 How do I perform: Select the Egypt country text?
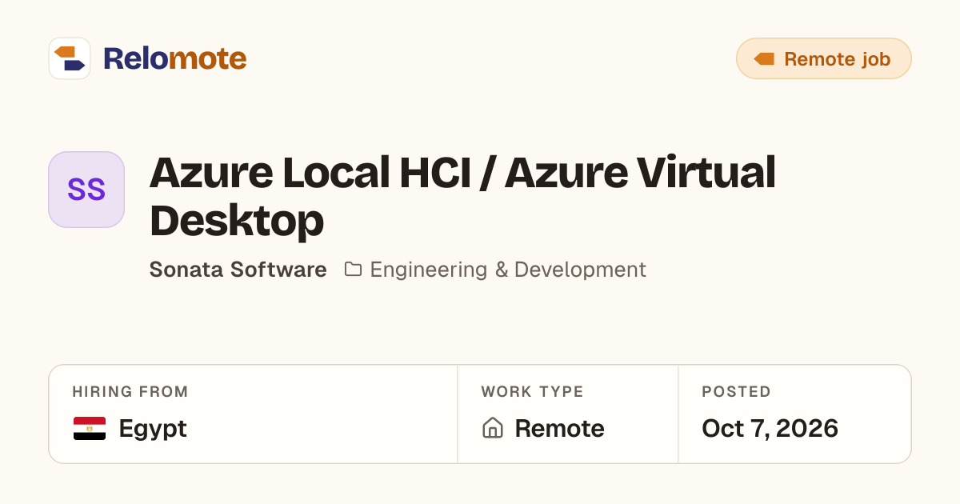click(153, 429)
